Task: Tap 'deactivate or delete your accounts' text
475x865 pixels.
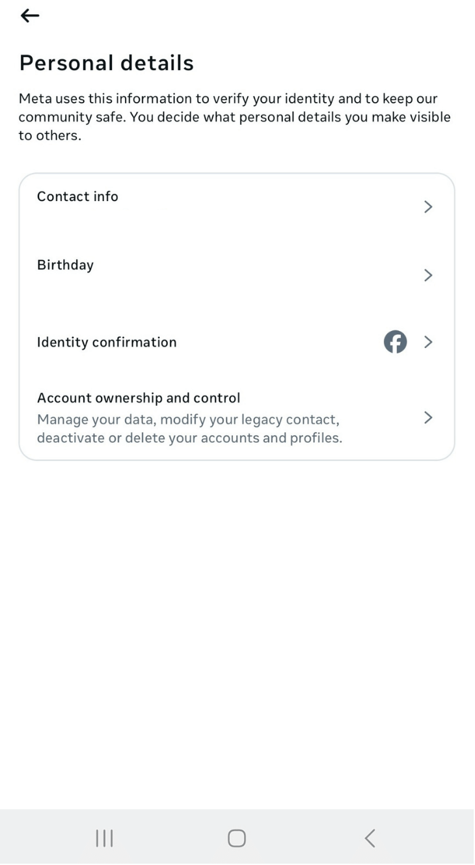Action: click(x=189, y=438)
